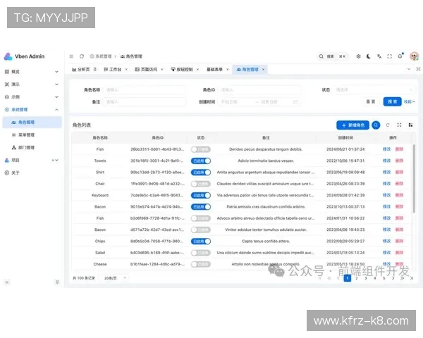Focus the 备注 input field
The height and width of the screenshot is (338, 423).
click(x=145, y=102)
